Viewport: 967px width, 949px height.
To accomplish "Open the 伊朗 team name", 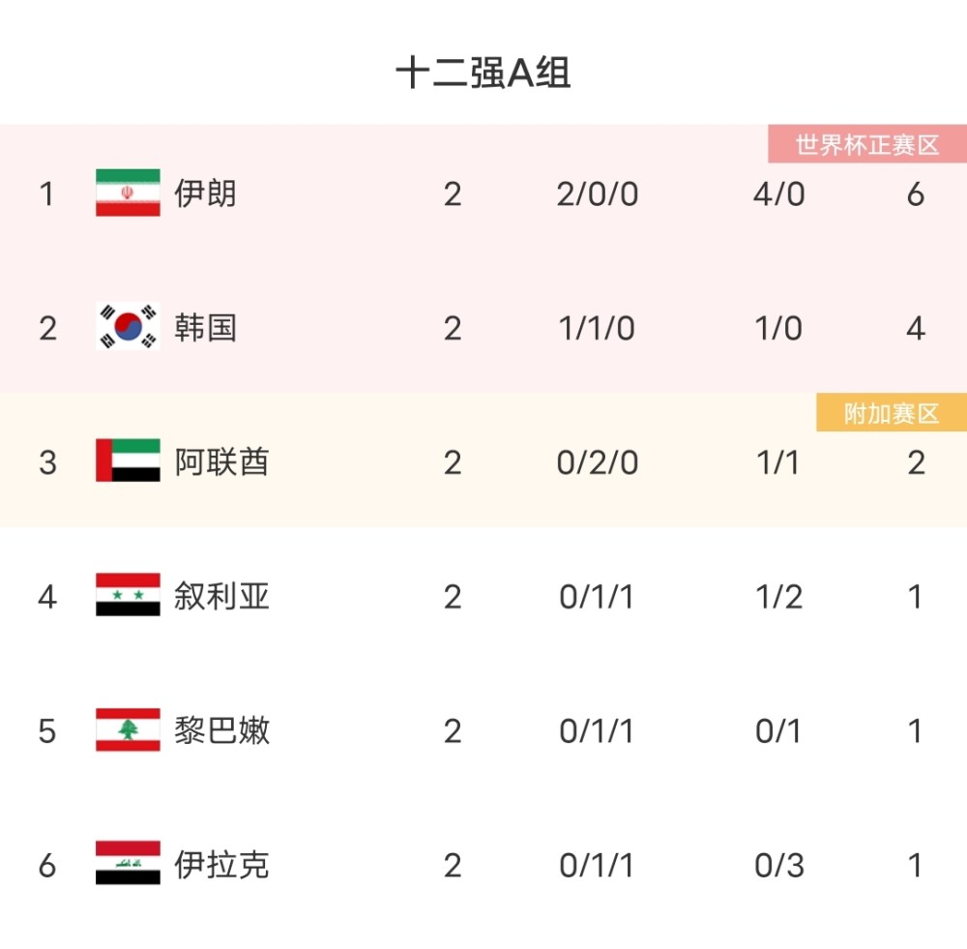I will (205, 193).
